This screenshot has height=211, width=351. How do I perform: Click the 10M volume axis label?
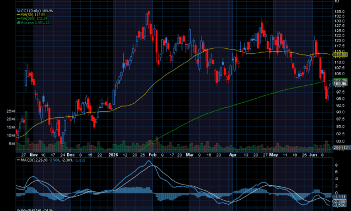click(x=11, y=136)
